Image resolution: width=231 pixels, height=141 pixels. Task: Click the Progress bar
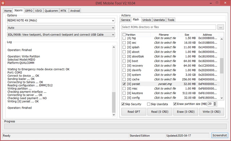pos(115,126)
